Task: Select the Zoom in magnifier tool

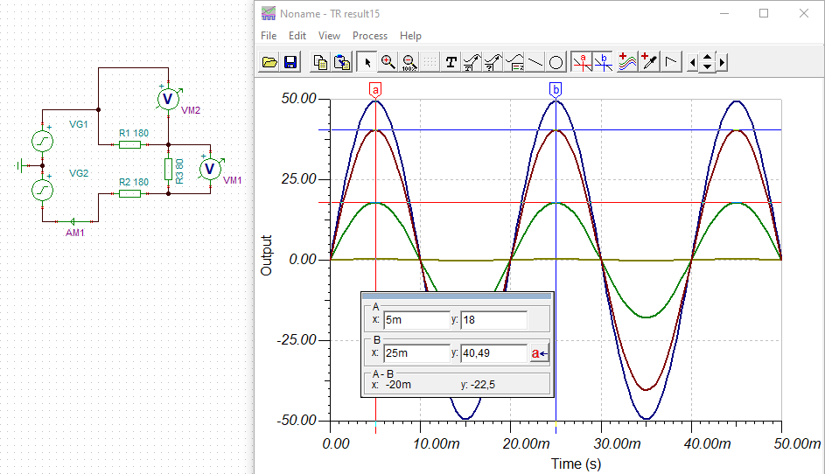Action: 388,62
